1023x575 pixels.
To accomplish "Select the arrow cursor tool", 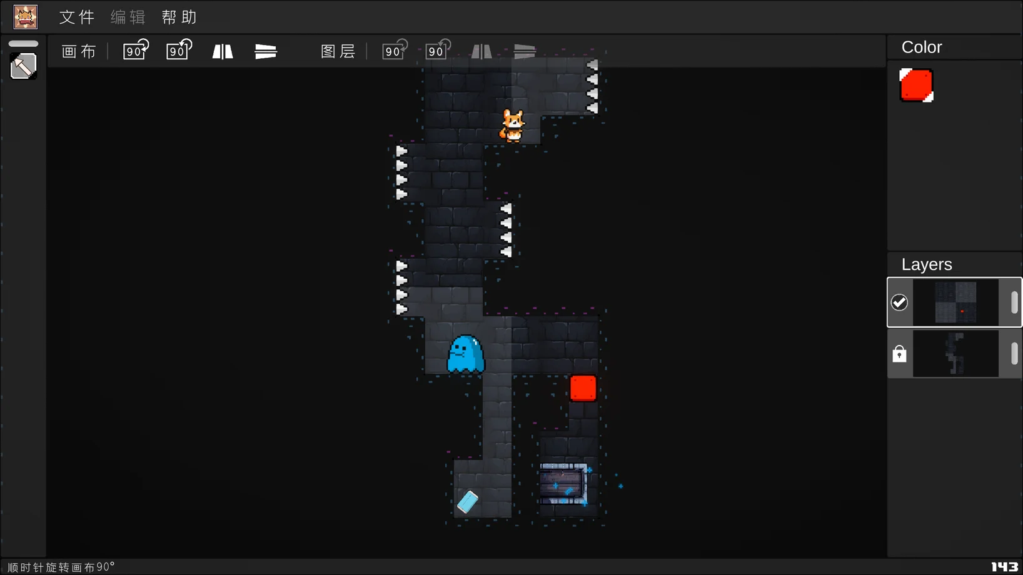I will point(24,66).
